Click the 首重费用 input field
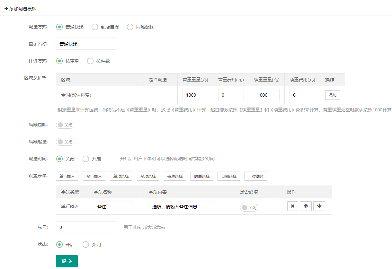This screenshot has height=269, width=392. 231,95
